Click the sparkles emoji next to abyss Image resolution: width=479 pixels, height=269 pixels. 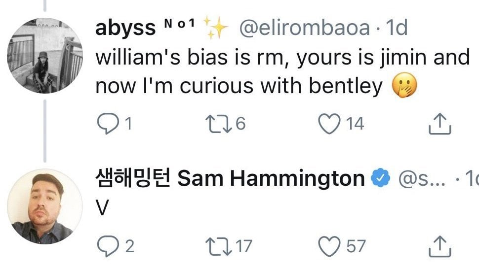click(x=214, y=28)
